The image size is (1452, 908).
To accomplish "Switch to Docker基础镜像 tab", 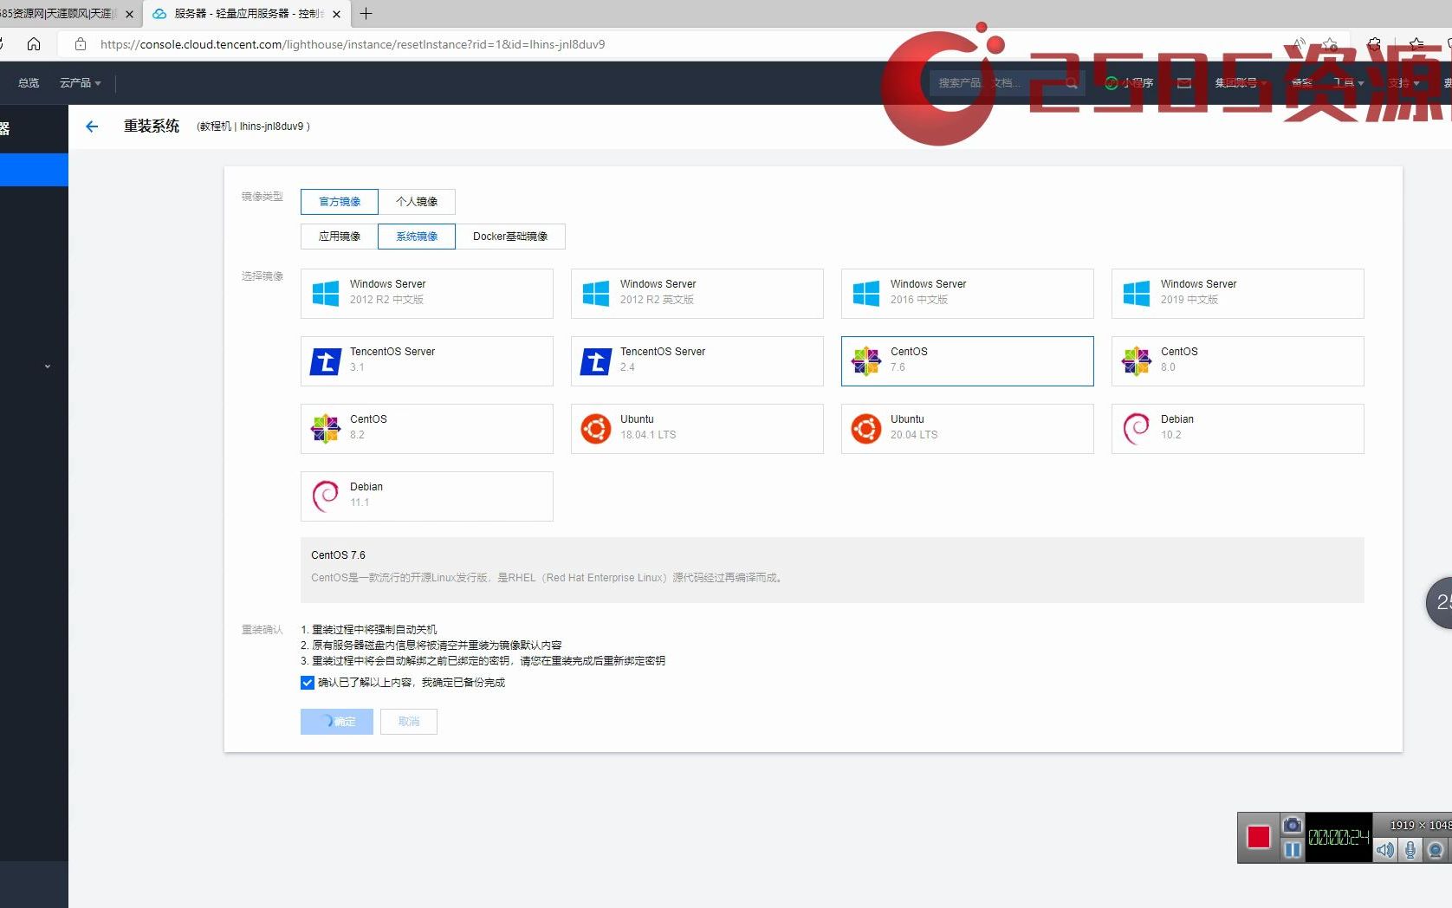I will coord(510,237).
